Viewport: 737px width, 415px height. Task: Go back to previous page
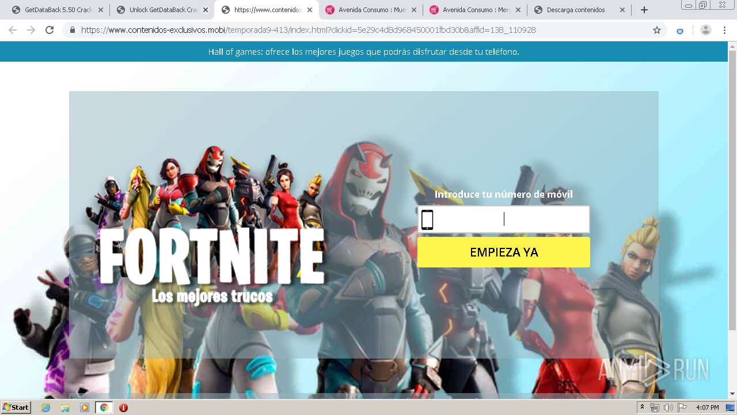pos(13,30)
